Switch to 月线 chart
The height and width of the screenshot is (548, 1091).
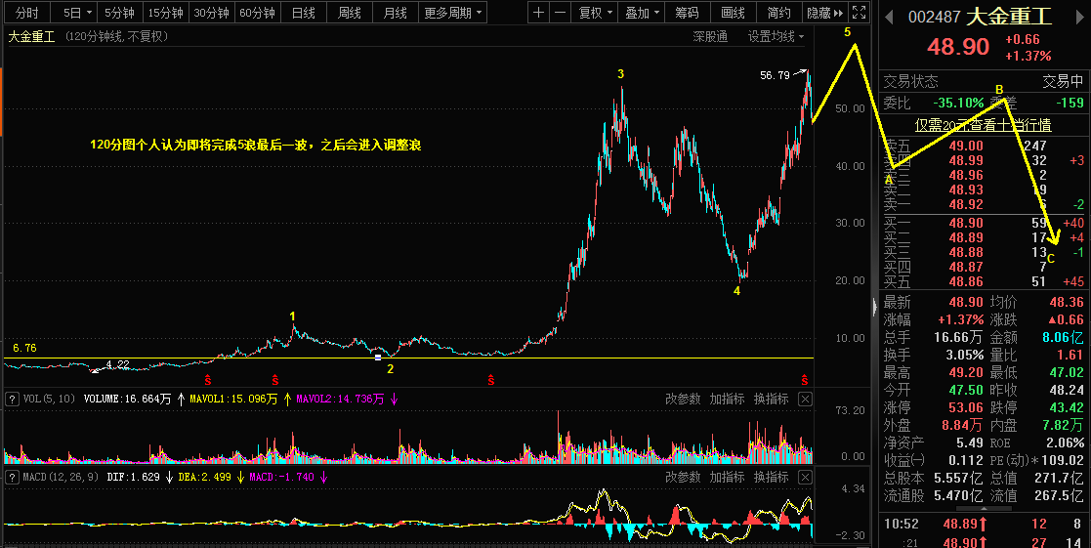(396, 13)
